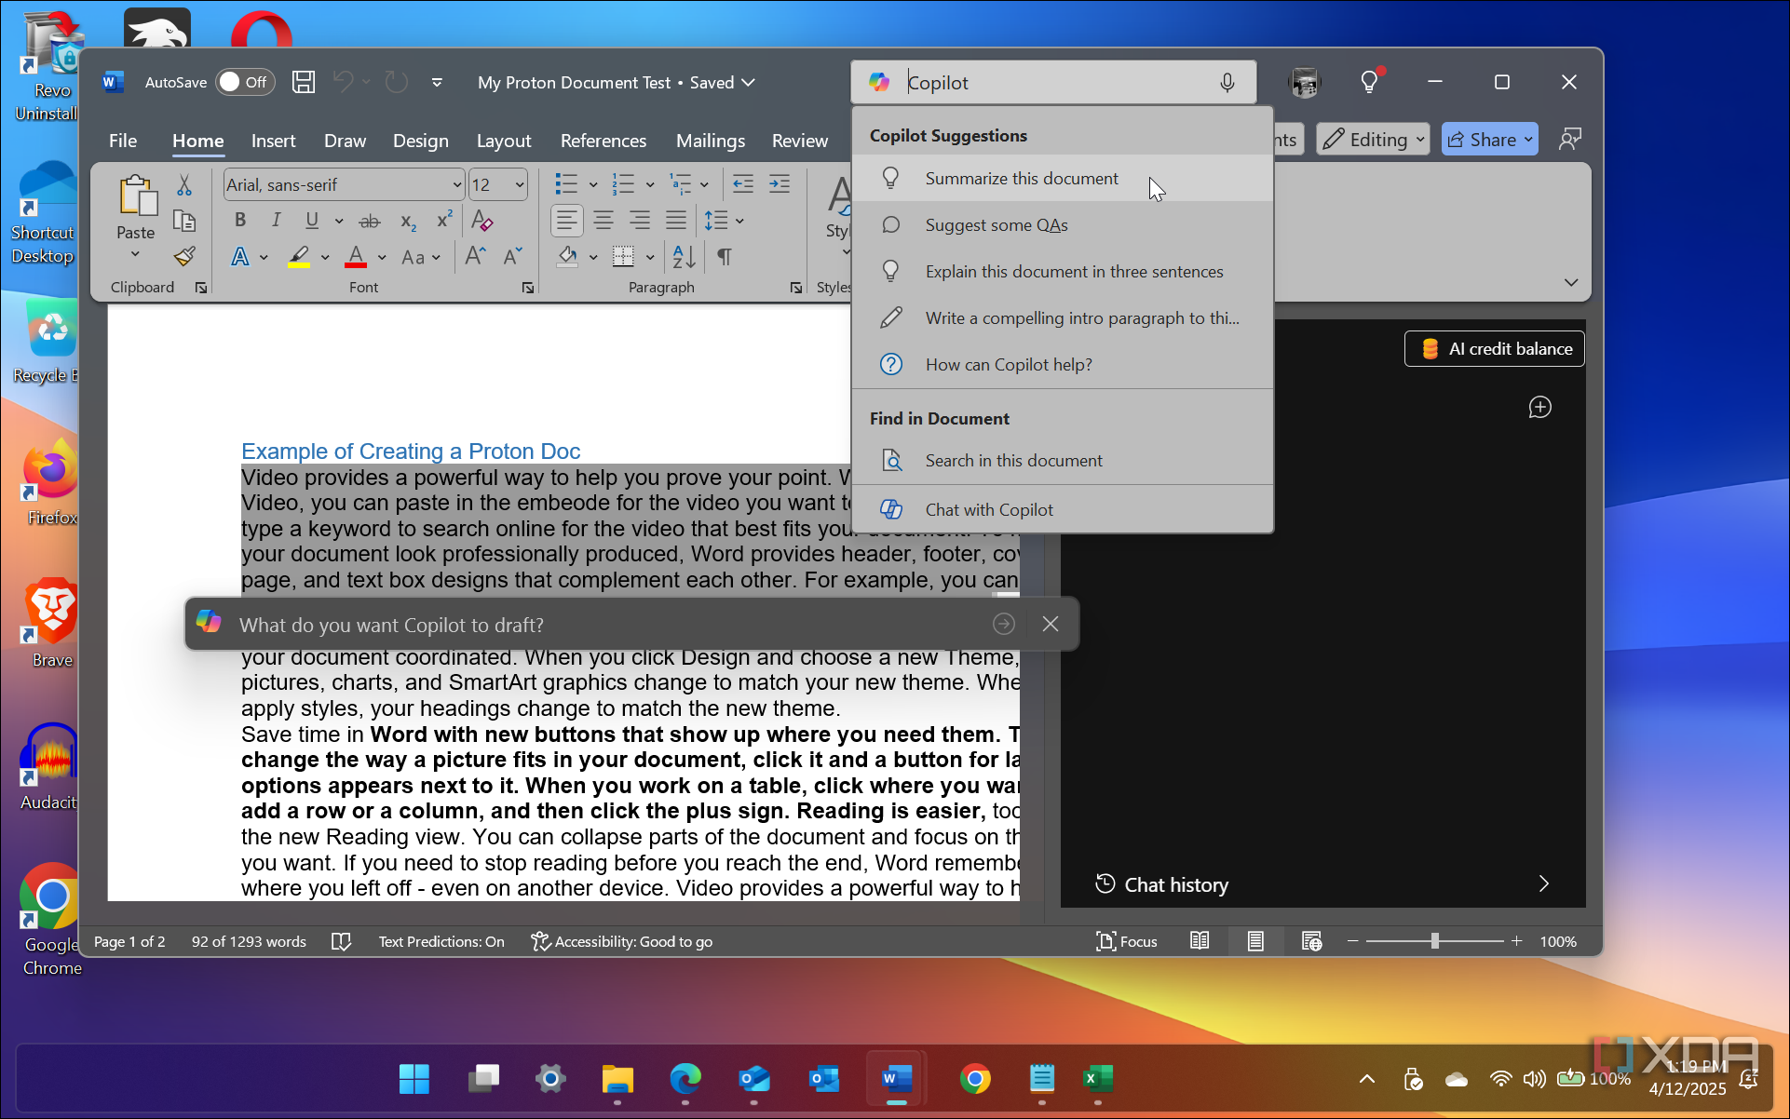Open the new chat plus icon in Copilot pane
Image resolution: width=1790 pixels, height=1119 pixels.
[x=1540, y=408]
